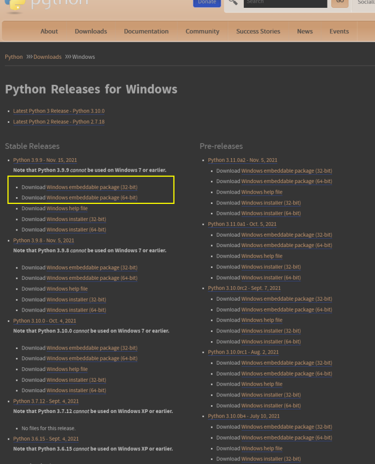This screenshot has height=464, width=375.
Task: Download Python 3.10.0 embeddable package (32-bit)
Action: tap(92, 348)
